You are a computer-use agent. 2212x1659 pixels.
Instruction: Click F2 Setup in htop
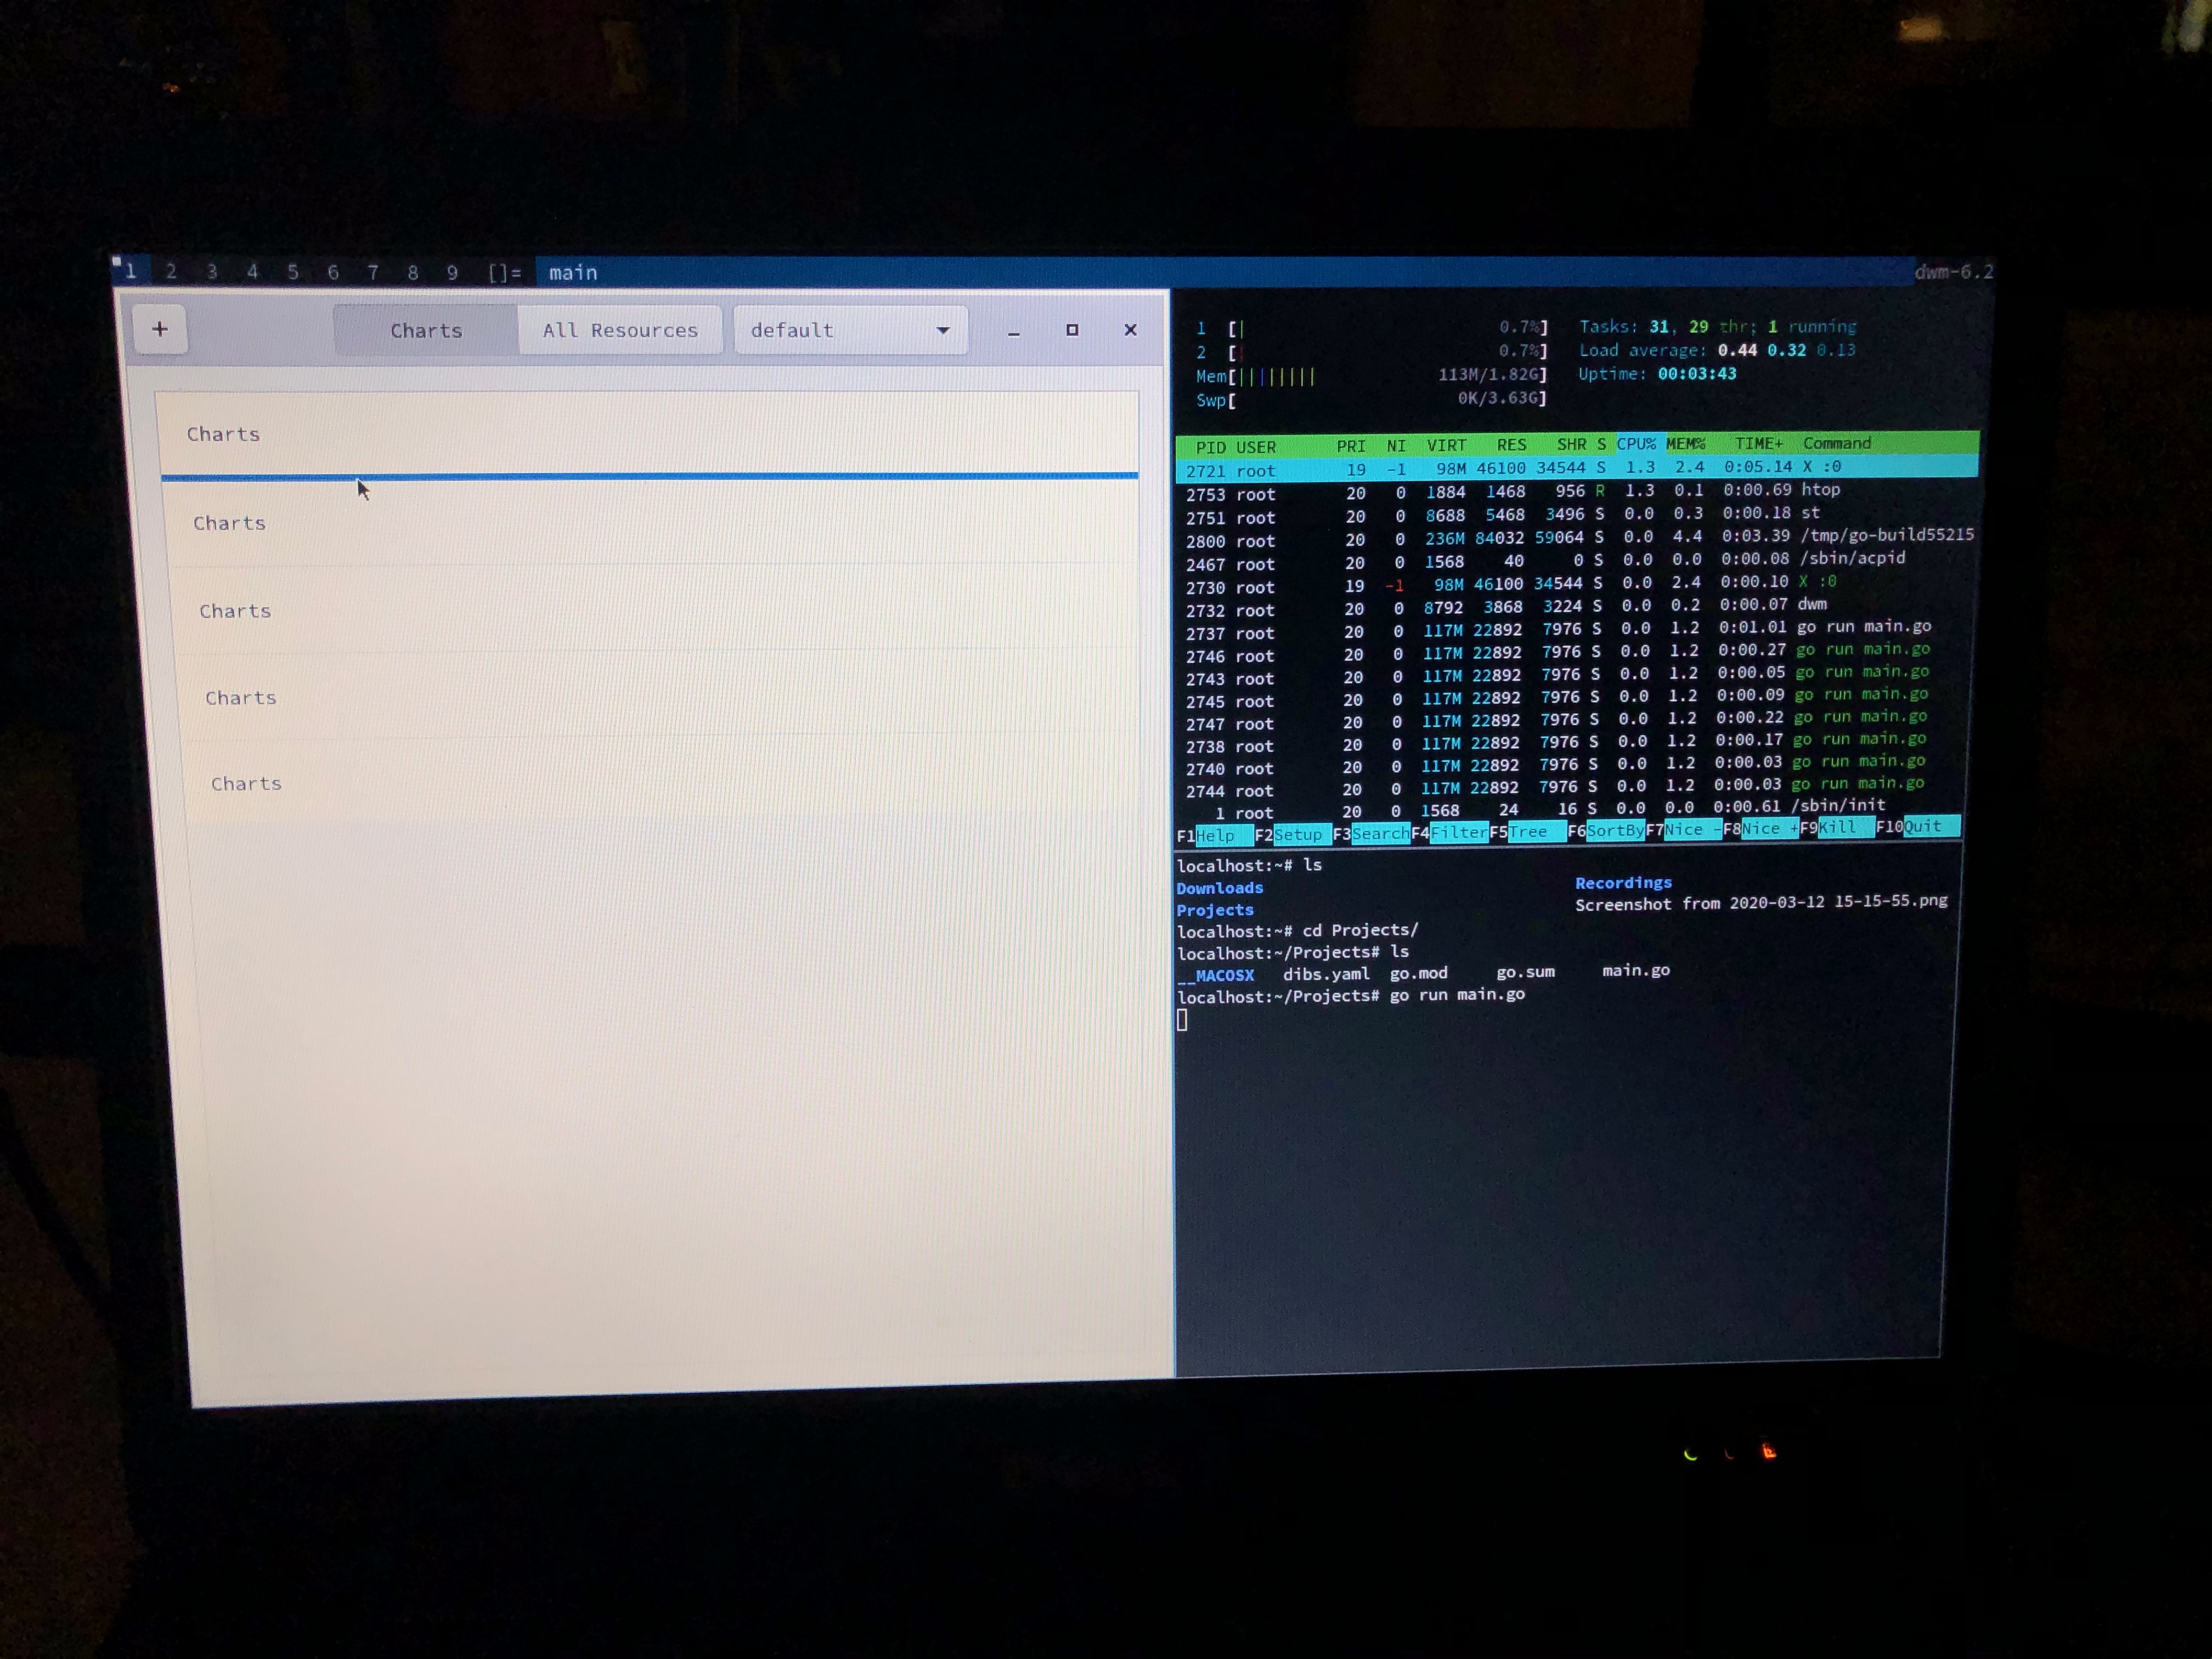point(1293,835)
